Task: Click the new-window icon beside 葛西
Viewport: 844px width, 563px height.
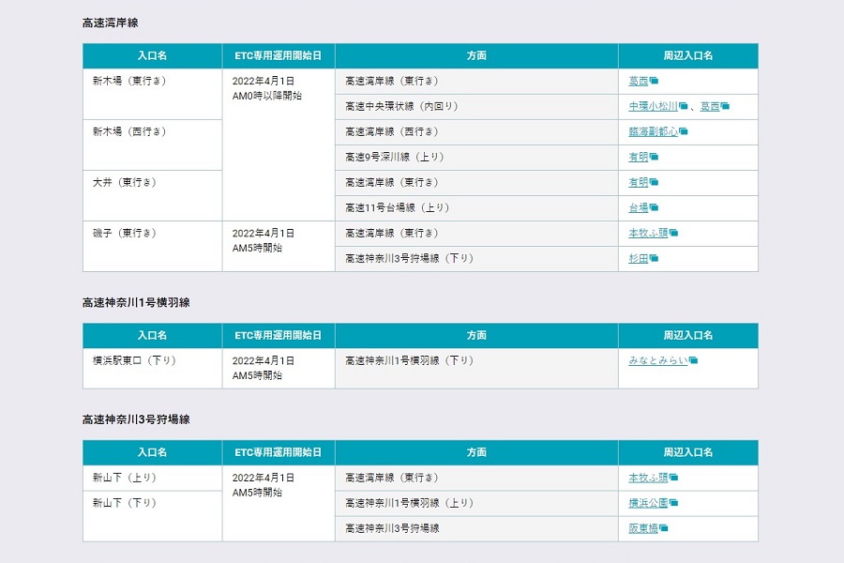Action: (x=653, y=80)
